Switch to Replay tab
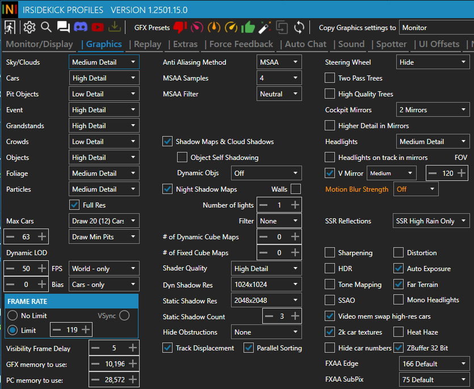The height and width of the screenshot is (389, 474). pyautogui.click(x=148, y=44)
